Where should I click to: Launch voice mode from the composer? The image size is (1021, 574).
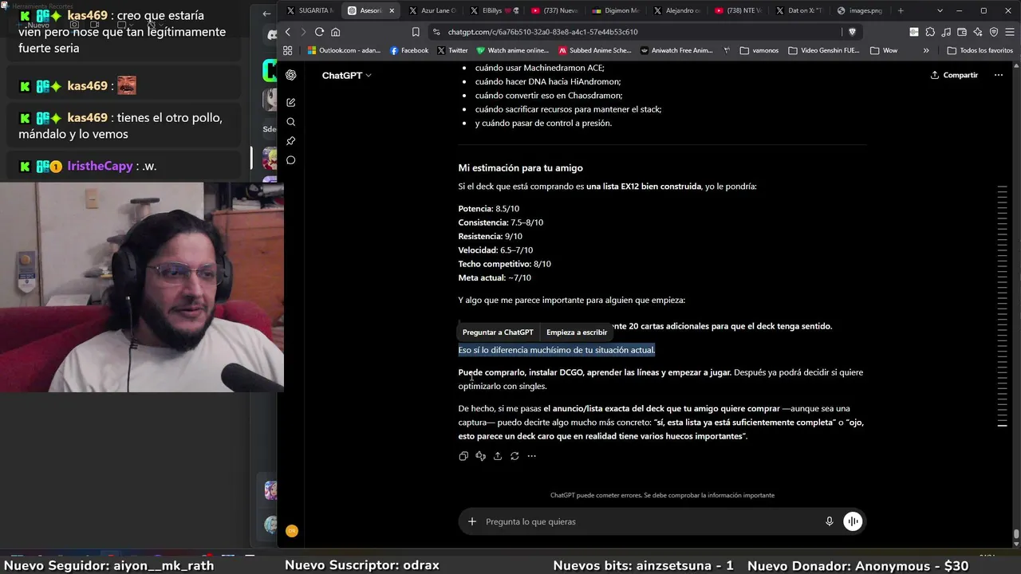click(x=853, y=521)
